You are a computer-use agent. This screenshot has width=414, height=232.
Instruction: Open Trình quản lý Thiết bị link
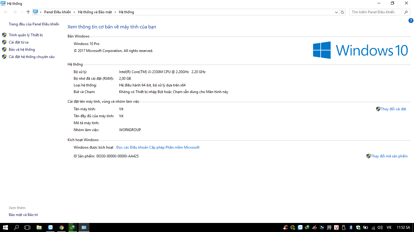tap(26, 35)
